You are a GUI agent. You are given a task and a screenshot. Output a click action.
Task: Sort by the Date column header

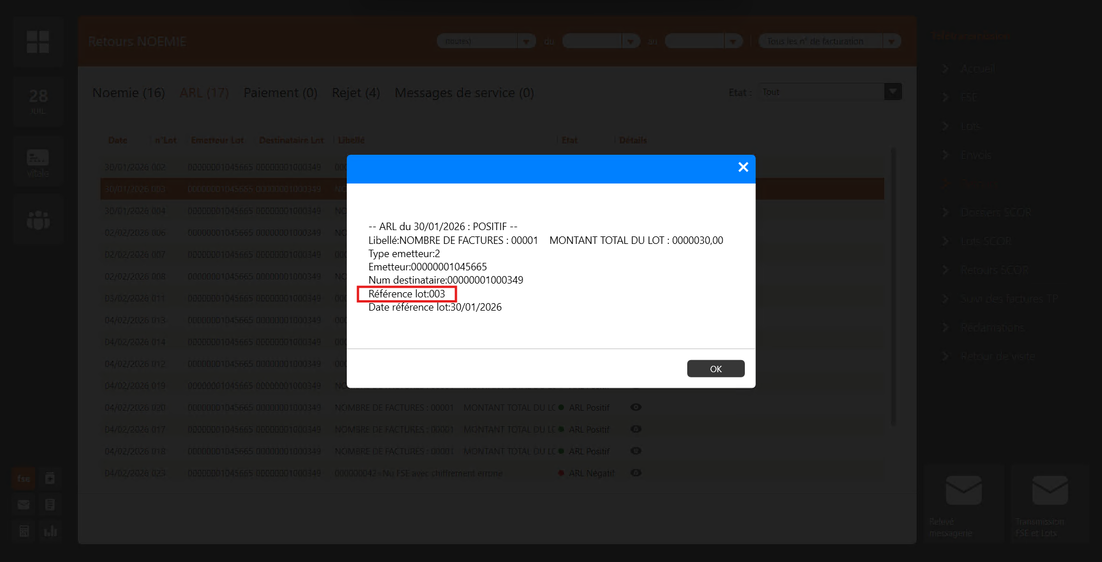118,140
